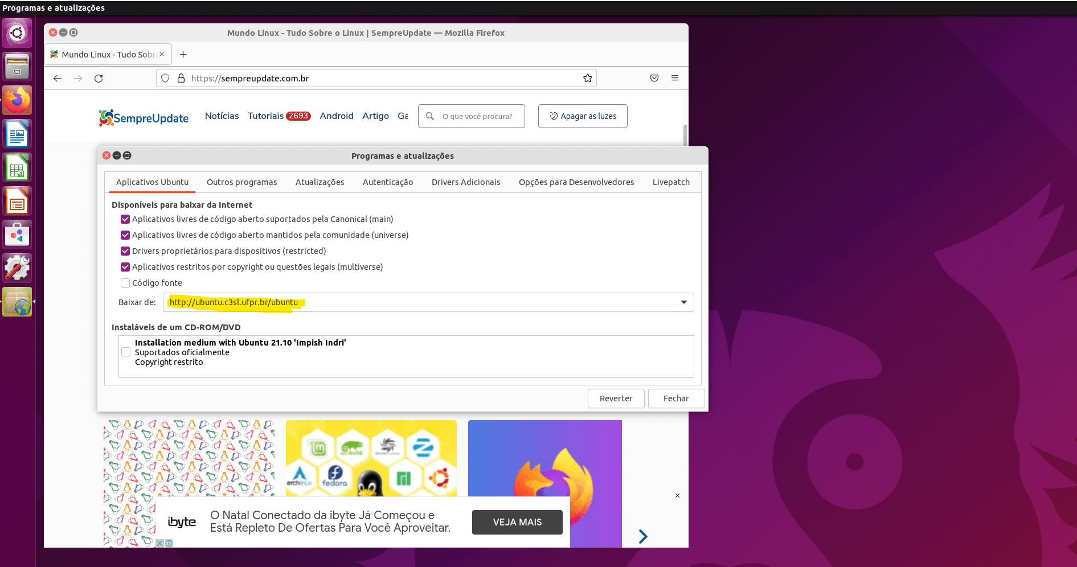Screen dimensions: 1077x567
Task: Click the tracking protection shield icon
Action: pos(165,79)
